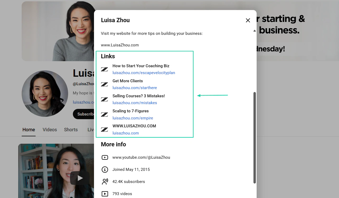The width and height of the screenshot is (339, 198).
Task: Click the Z icon beside How to Start Your Coaching Biz
Action: (x=105, y=69)
